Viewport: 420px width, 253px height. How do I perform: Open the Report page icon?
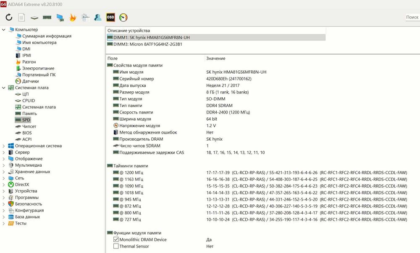21,17
